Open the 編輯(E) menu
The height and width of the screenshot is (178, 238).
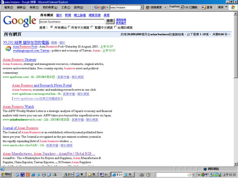(x=21, y=7)
